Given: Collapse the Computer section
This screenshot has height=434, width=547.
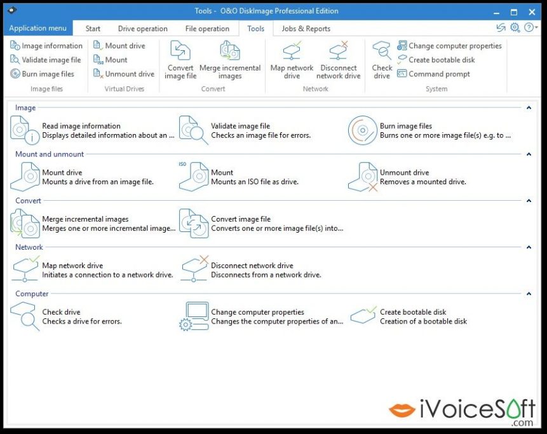Looking at the screenshot, I should [x=529, y=294].
